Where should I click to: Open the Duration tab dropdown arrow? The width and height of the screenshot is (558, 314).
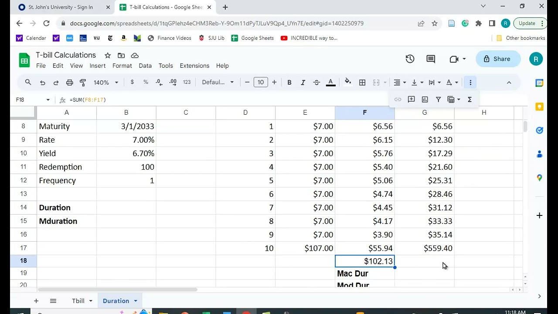(136, 301)
